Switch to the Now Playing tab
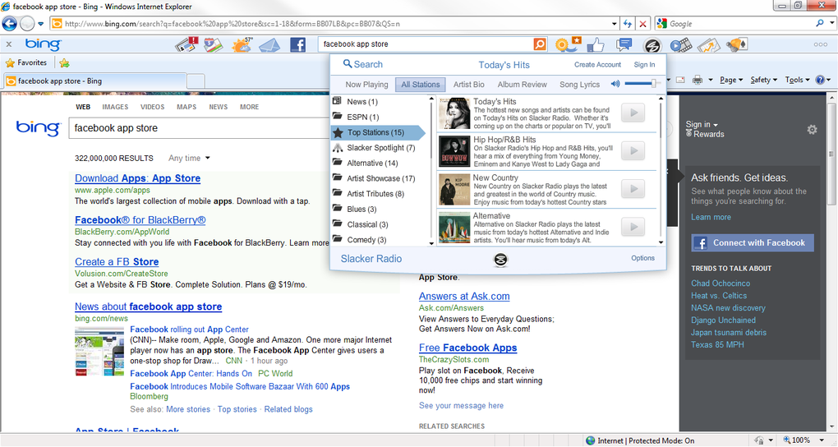The image size is (838, 447). (x=366, y=85)
